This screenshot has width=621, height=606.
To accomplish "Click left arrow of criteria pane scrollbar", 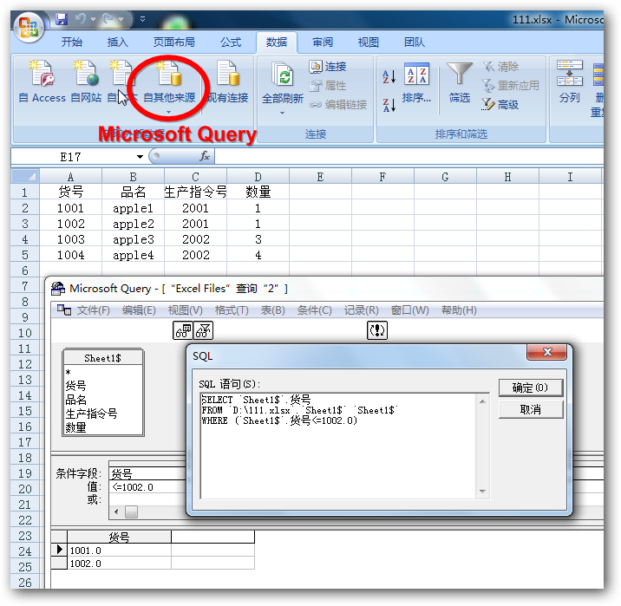I will tap(116, 512).
